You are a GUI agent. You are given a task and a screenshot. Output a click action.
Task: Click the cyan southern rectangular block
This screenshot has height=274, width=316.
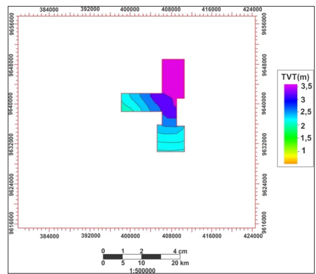click(171, 138)
